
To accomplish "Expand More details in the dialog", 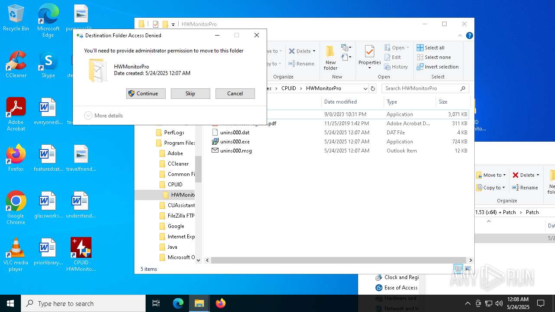I will click(104, 116).
